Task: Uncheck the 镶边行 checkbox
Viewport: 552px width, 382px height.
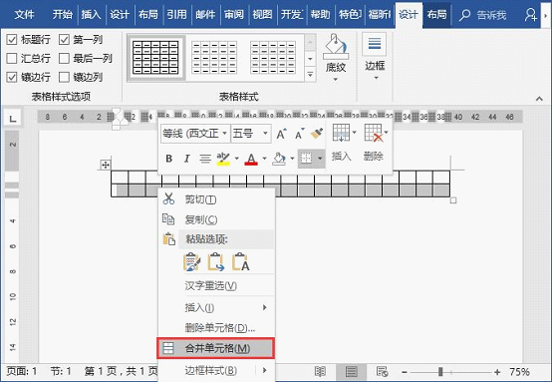Action: click(x=12, y=77)
